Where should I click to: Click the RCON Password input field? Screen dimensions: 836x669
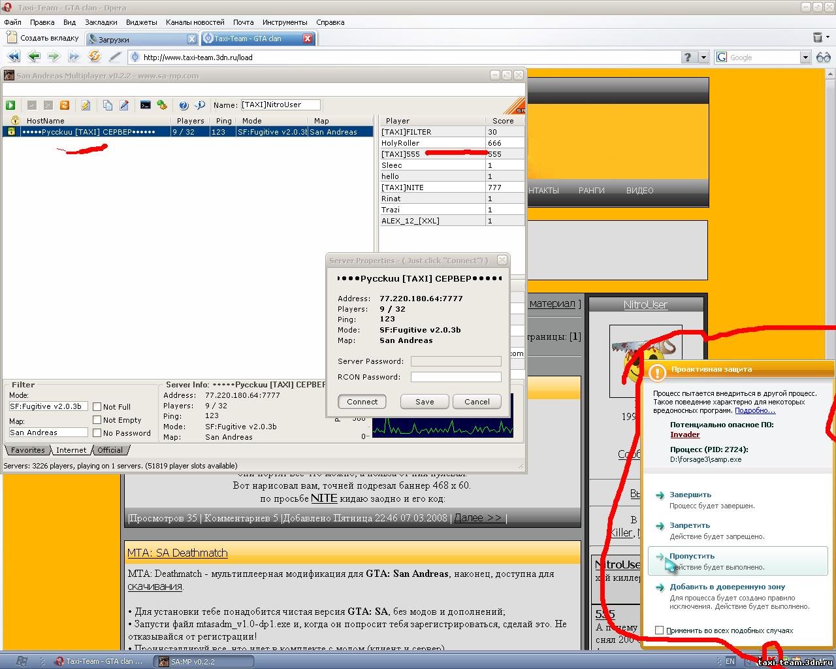click(x=456, y=377)
